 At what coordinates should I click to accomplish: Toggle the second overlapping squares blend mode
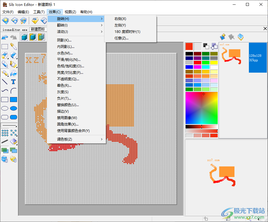point(14,150)
